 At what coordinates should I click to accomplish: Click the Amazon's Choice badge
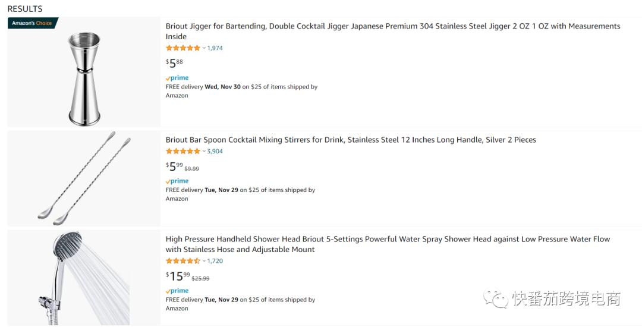(32, 23)
